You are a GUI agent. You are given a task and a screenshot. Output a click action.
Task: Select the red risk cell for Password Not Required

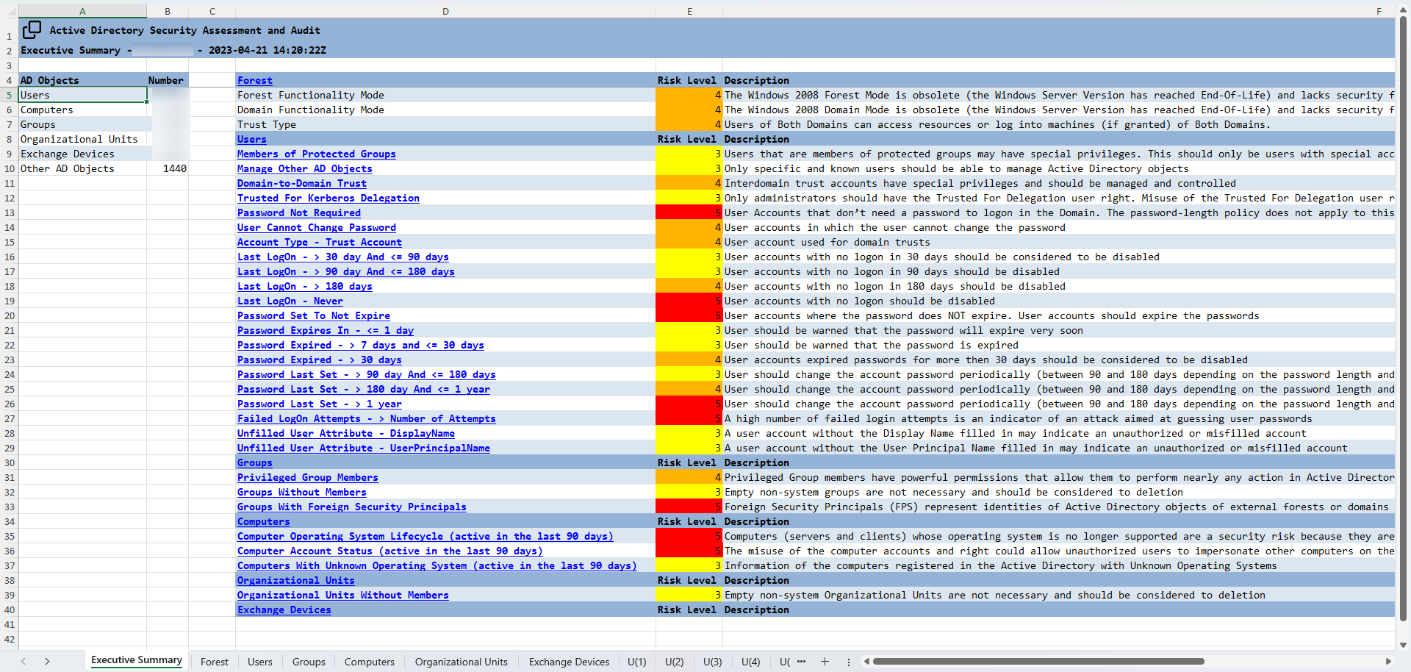click(689, 212)
